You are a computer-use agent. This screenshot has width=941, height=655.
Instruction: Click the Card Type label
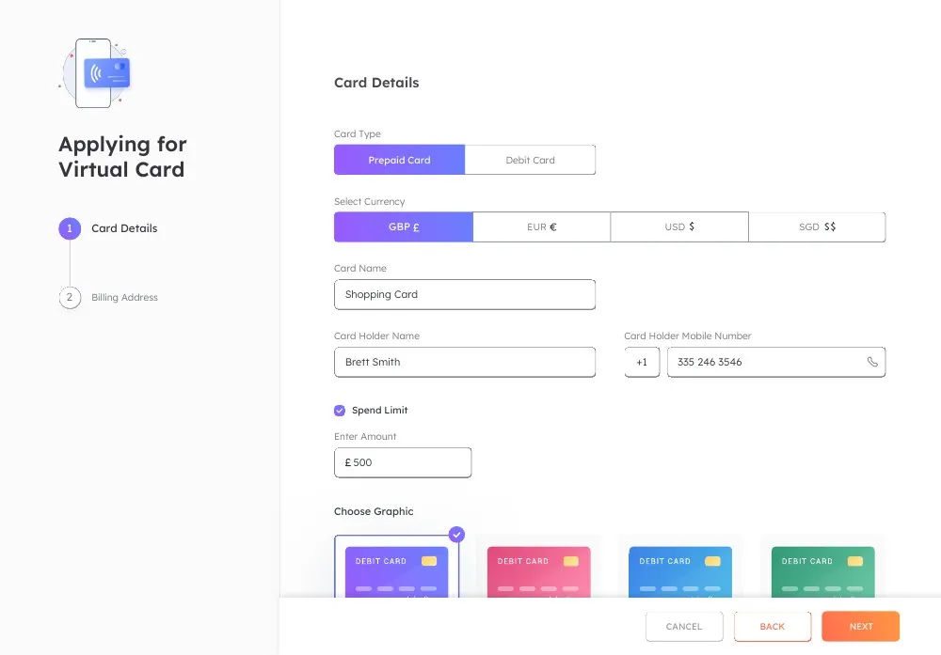(x=357, y=133)
